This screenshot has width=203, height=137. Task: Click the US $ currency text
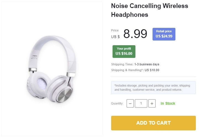click(115, 36)
